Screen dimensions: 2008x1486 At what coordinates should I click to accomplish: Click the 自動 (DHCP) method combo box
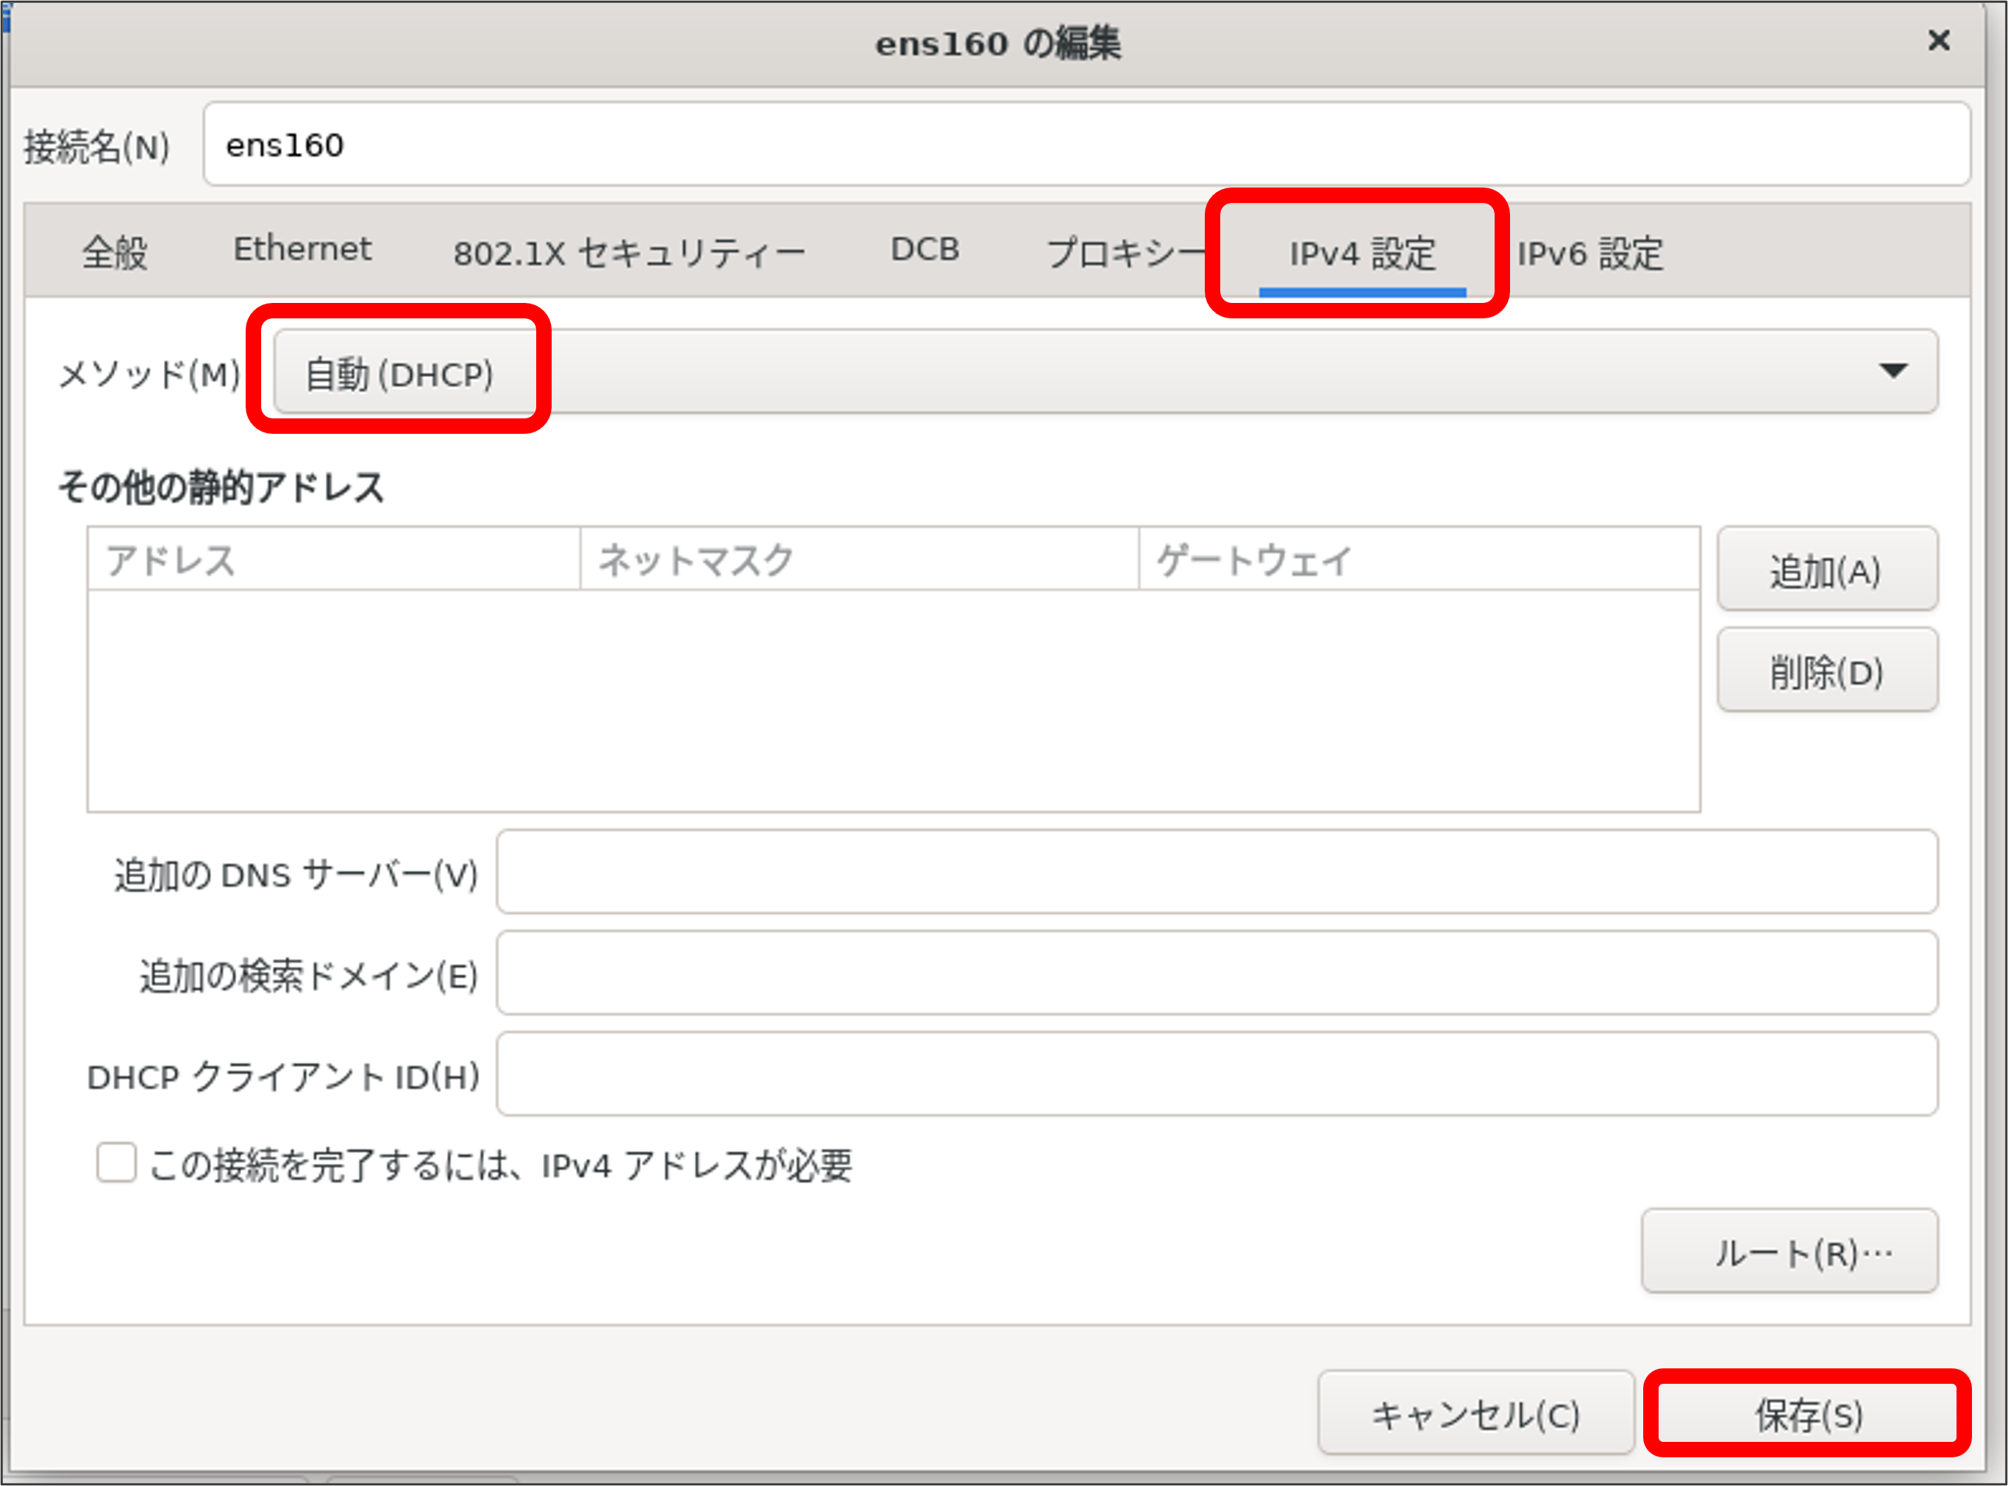(1105, 372)
